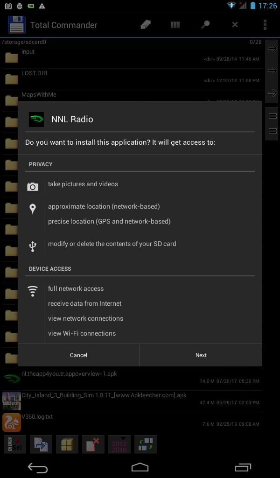Select 'precise location (GPS and network-based)' entry
The image size is (280, 478).
point(109,221)
